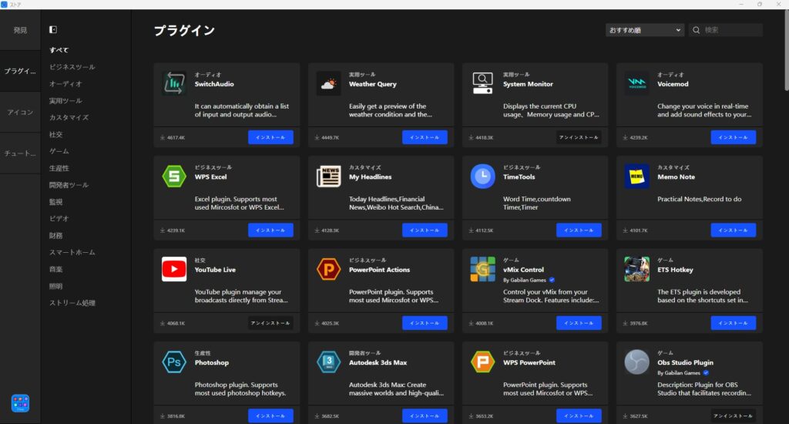Open the Photoshop plugin icon
Screen dimensions: 789x424
click(x=174, y=362)
